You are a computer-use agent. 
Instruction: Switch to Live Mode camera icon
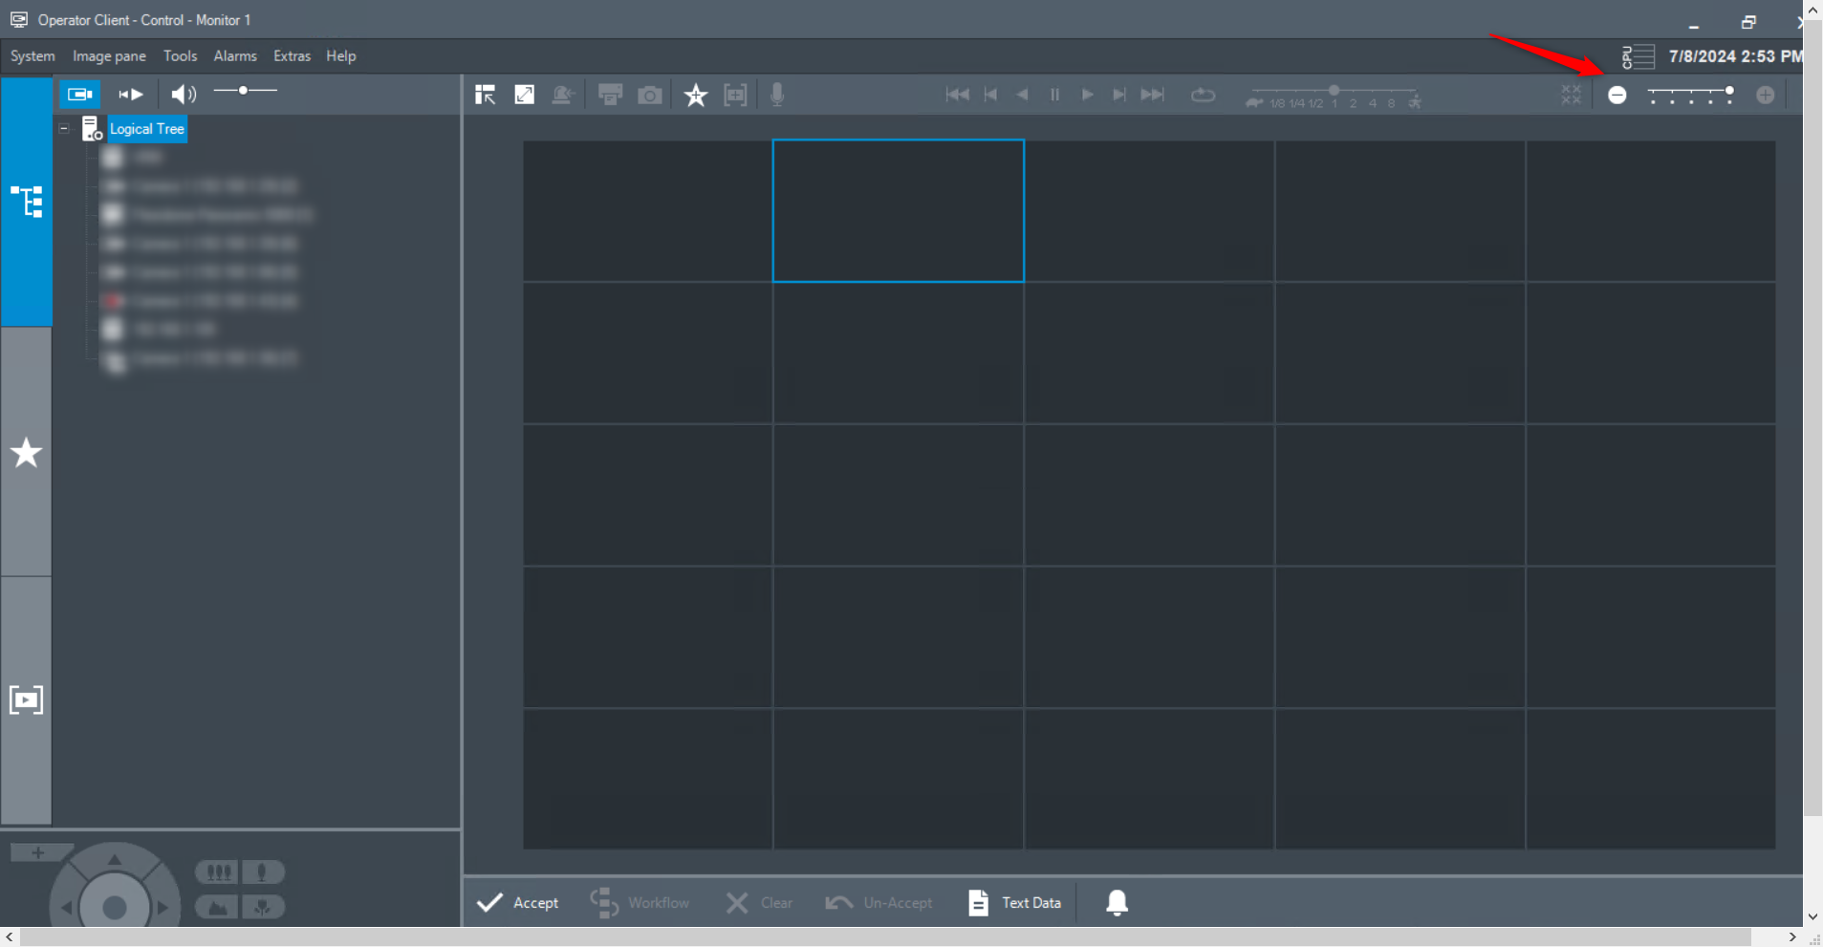[x=79, y=94]
